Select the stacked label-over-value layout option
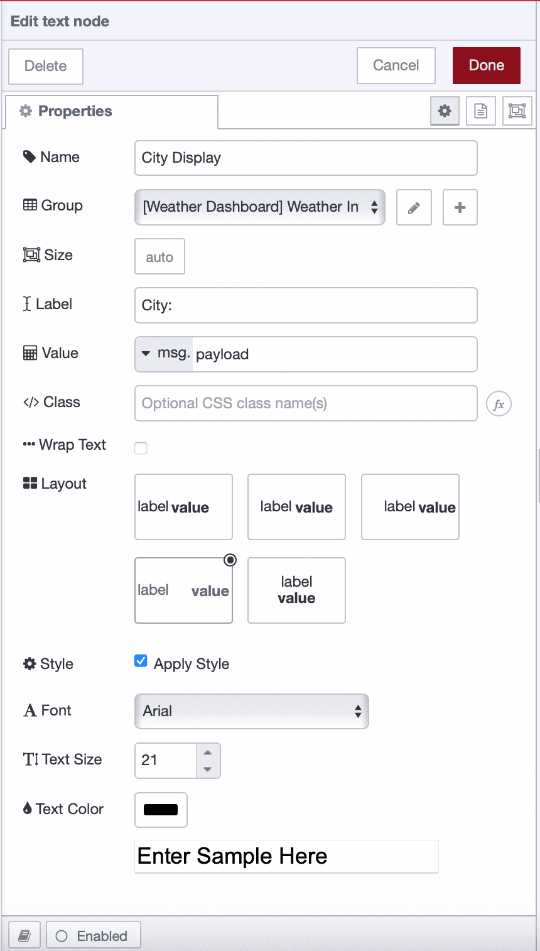Screen dimensions: 540x951 pyautogui.click(x=296, y=590)
